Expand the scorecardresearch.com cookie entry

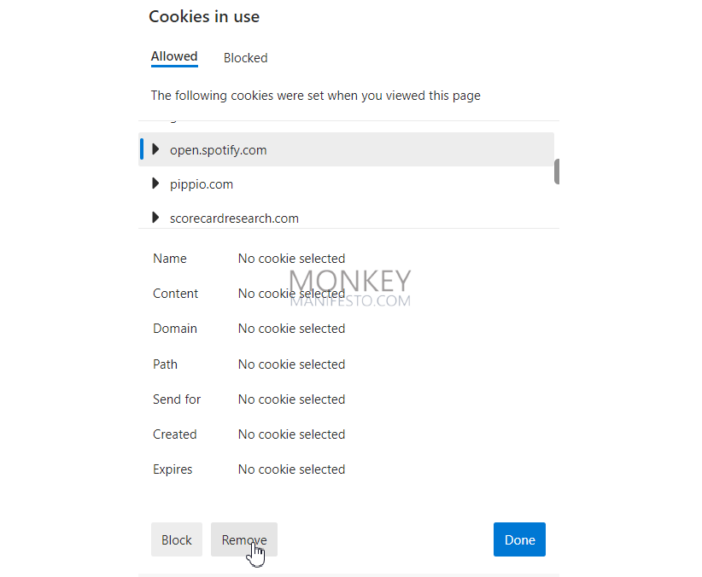pyautogui.click(x=155, y=218)
